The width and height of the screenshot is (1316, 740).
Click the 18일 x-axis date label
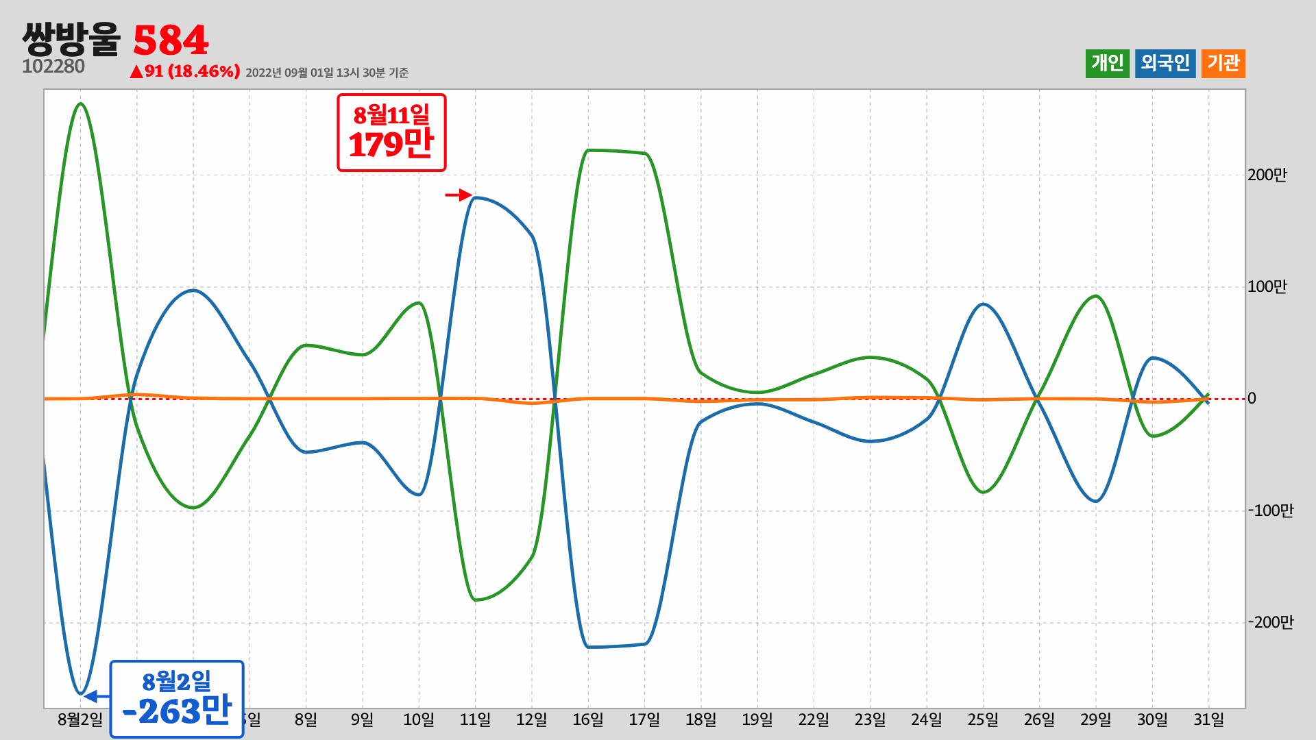pyautogui.click(x=700, y=719)
